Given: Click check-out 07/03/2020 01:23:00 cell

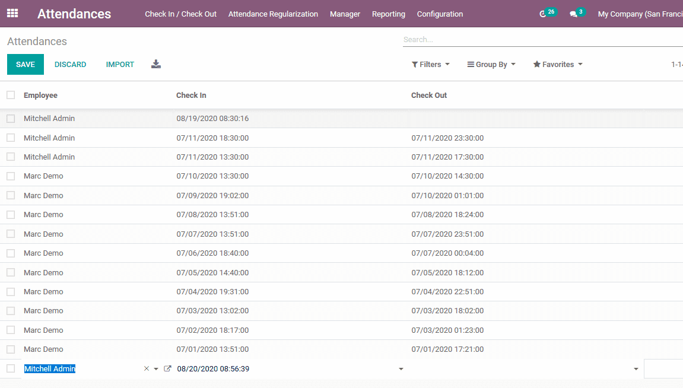Looking at the screenshot, I should [x=447, y=330].
